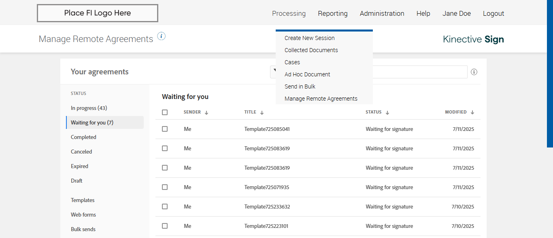This screenshot has height=238, width=553.
Task: Open the In progress (43) filter
Action: [x=89, y=108]
